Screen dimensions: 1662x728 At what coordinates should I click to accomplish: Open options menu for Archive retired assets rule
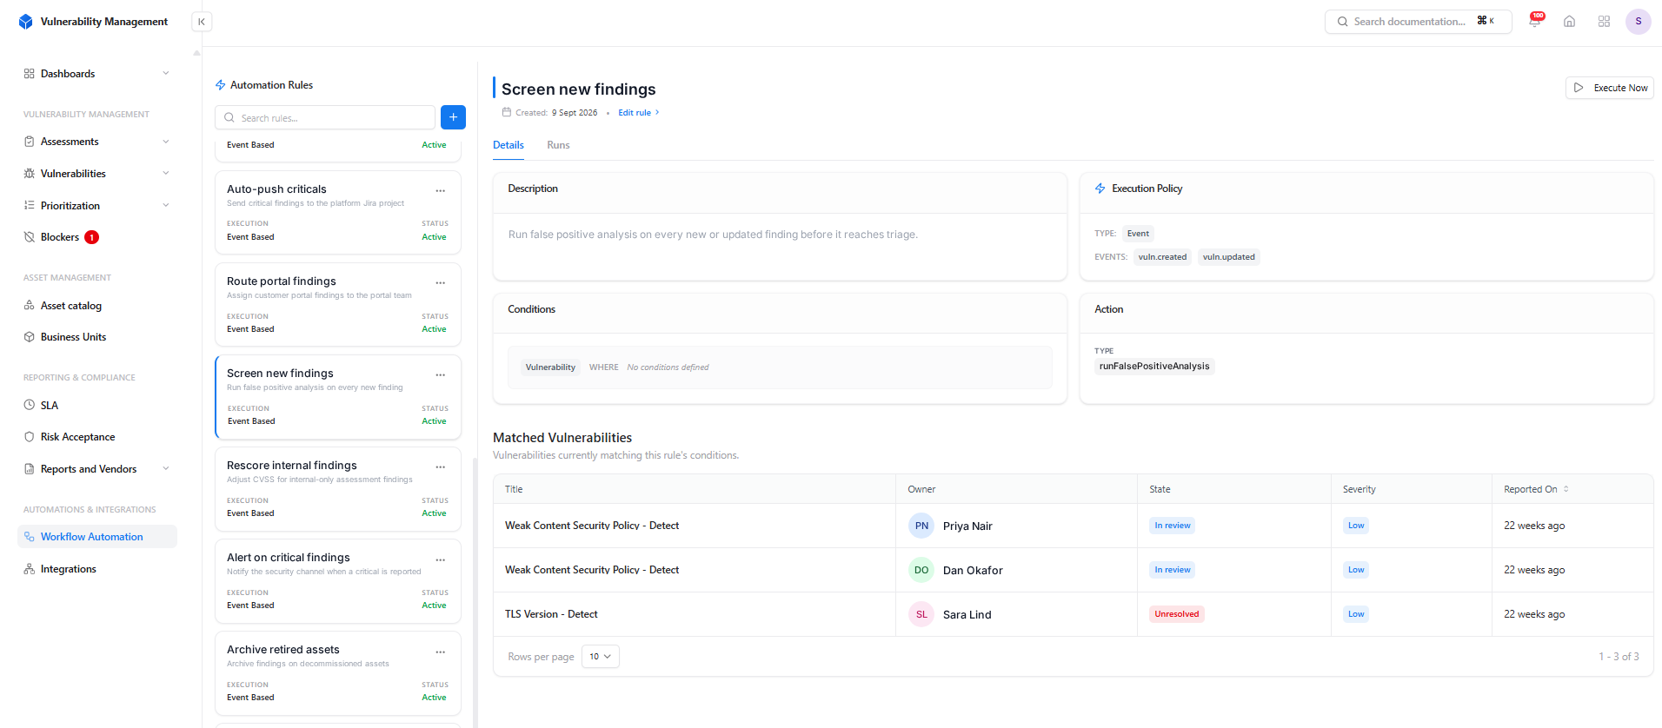pos(441,652)
